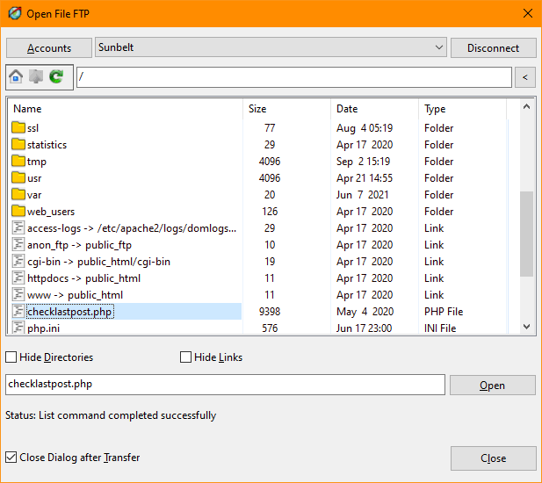
Task: Click the Open button
Action: pyautogui.click(x=492, y=385)
